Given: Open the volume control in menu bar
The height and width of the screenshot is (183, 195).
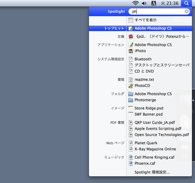Looking at the screenshot, I should click(144, 3).
